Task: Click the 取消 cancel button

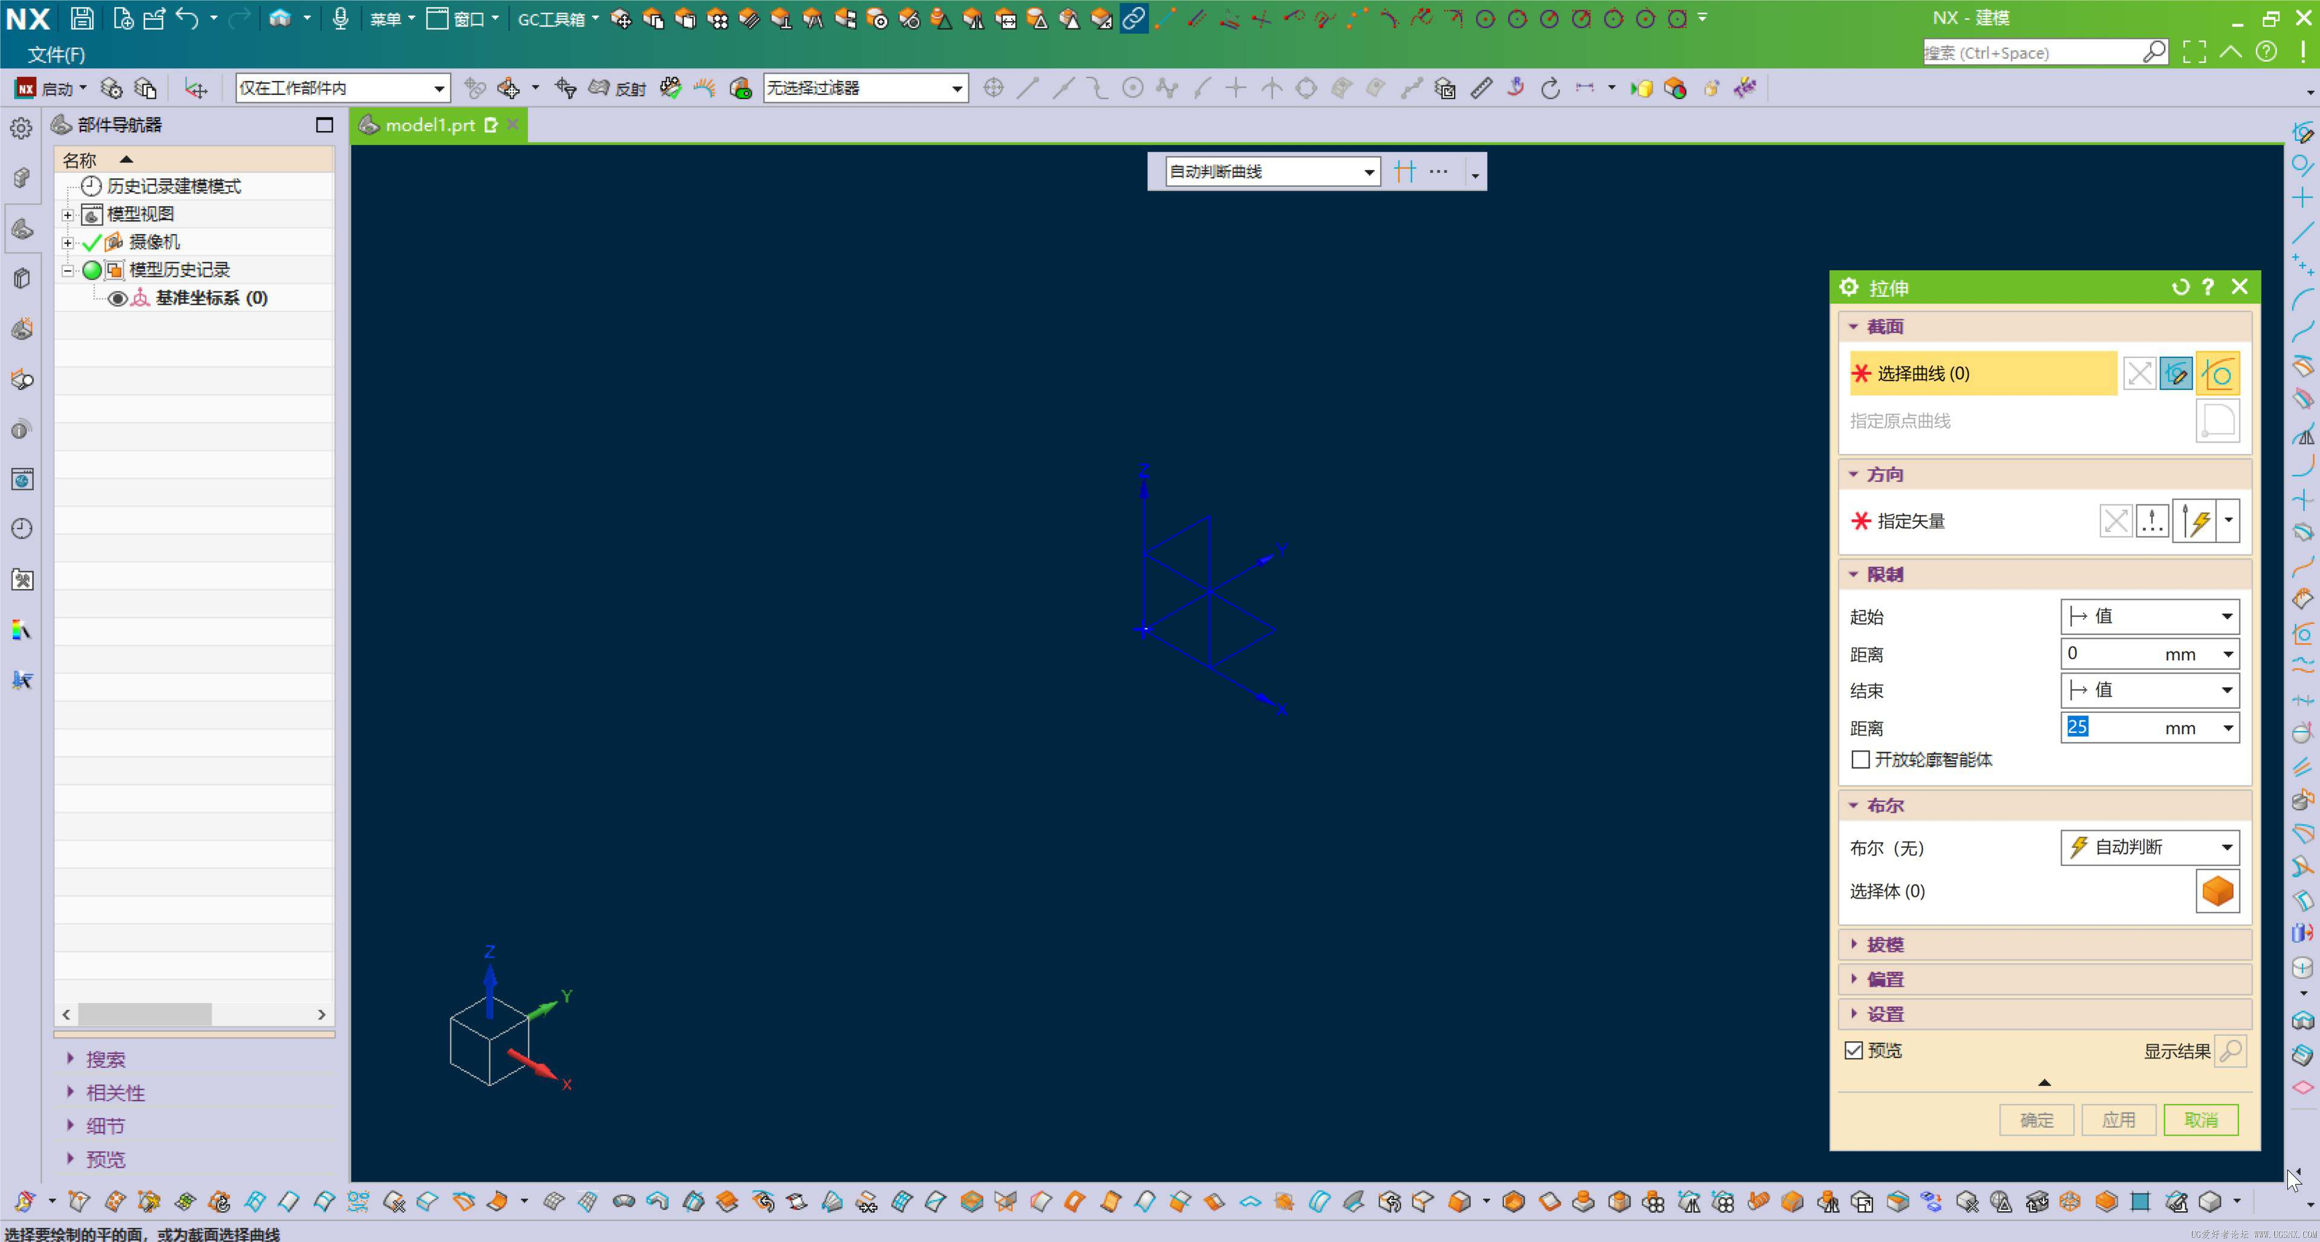Action: tap(2200, 1119)
